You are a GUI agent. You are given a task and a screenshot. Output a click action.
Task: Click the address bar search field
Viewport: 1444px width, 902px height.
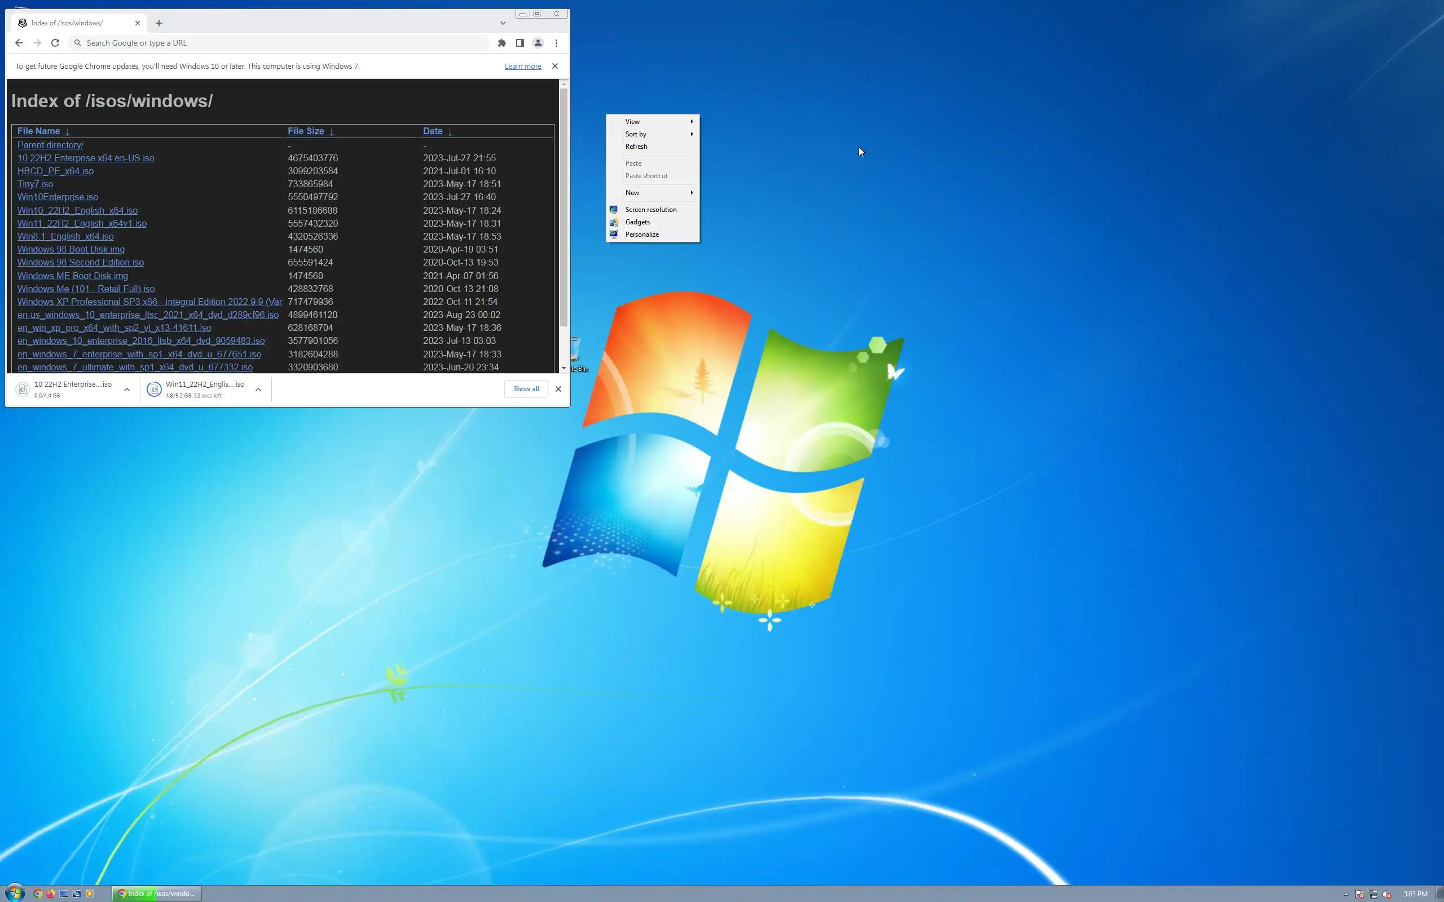280,43
